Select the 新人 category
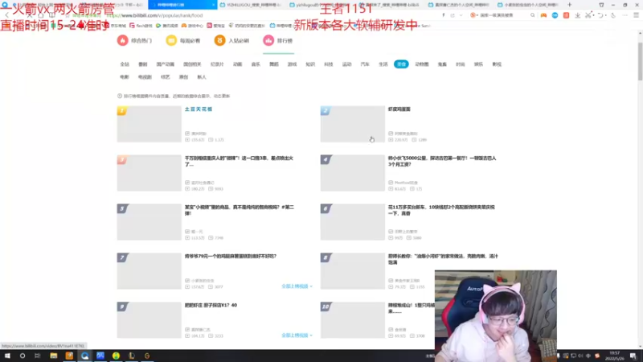This screenshot has width=643, height=362. tap(202, 77)
